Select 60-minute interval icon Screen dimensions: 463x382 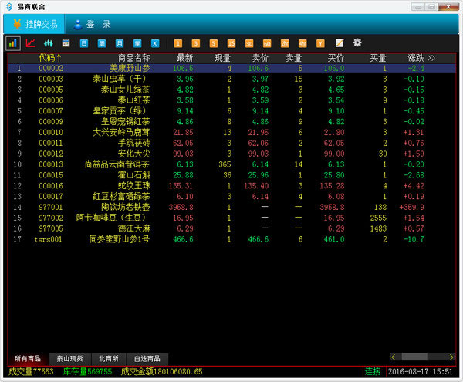267,43
